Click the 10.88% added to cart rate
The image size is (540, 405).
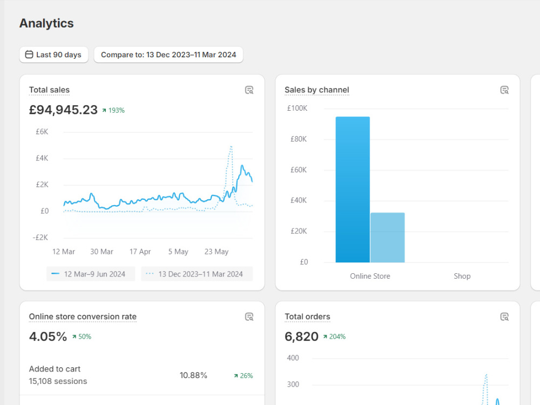coord(193,375)
